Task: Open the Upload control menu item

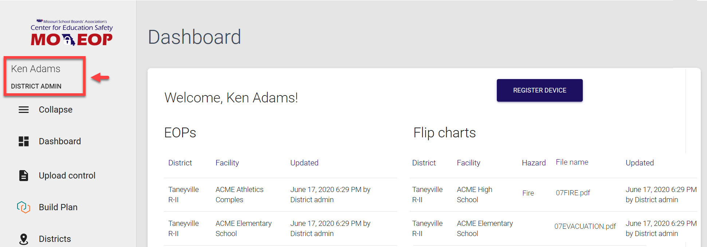Action: tap(67, 176)
